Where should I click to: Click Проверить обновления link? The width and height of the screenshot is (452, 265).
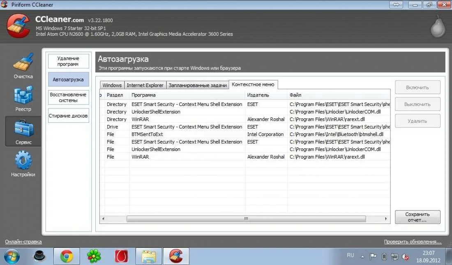(x=413, y=242)
